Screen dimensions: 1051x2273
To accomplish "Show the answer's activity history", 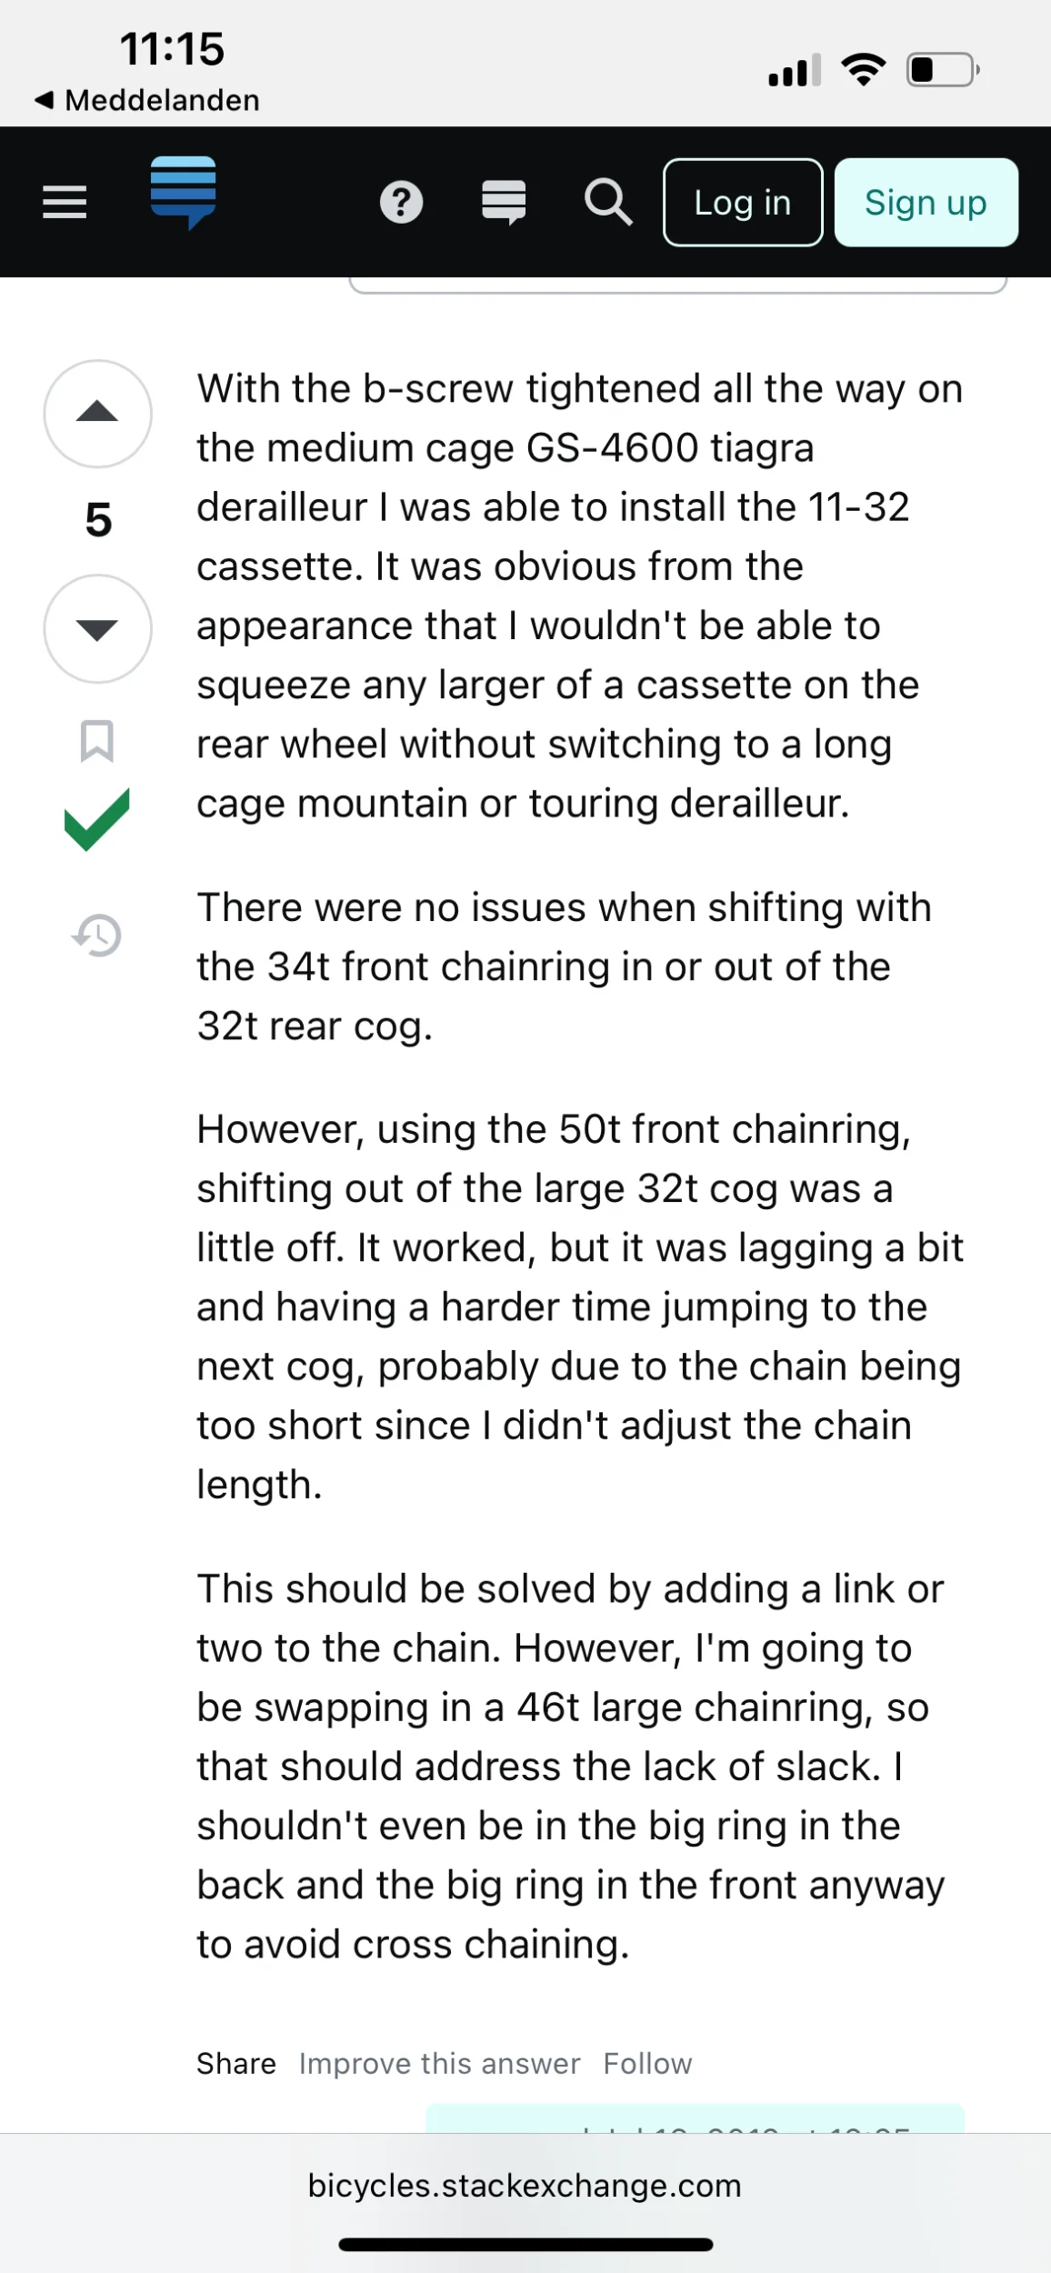I will [97, 936].
